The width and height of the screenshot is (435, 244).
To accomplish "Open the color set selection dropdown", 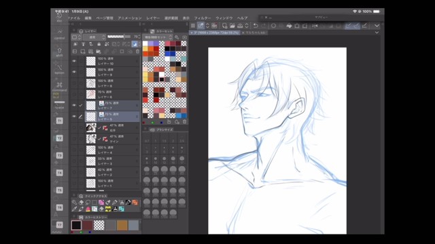I will pos(158,37).
